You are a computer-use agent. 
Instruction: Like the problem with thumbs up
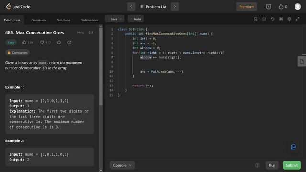(x=24, y=43)
